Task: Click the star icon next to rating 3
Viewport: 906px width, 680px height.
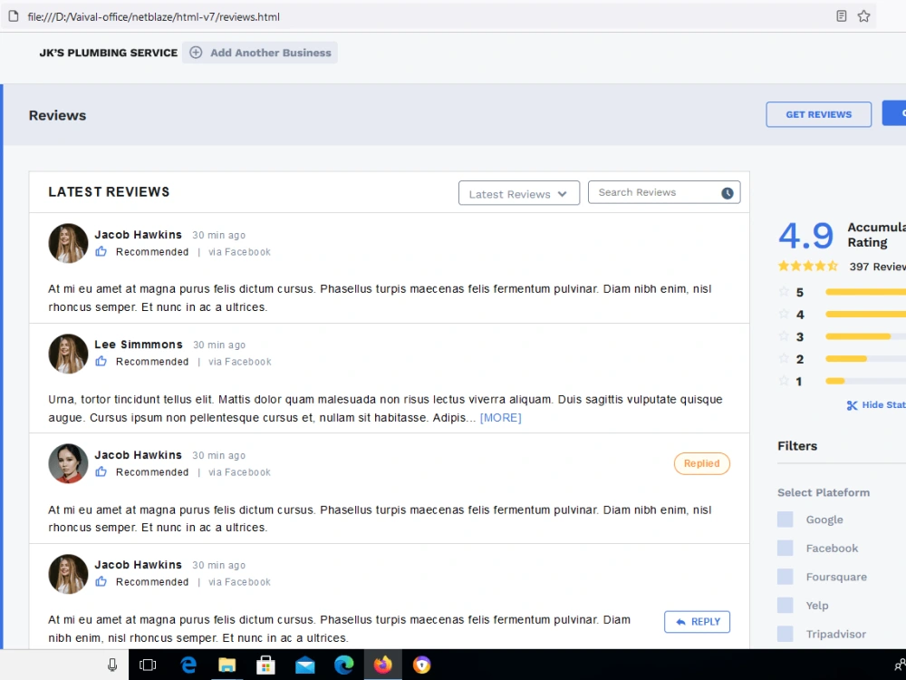Action: (784, 336)
